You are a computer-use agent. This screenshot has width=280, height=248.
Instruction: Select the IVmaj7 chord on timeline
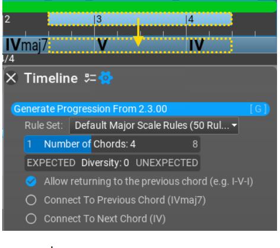26,45
